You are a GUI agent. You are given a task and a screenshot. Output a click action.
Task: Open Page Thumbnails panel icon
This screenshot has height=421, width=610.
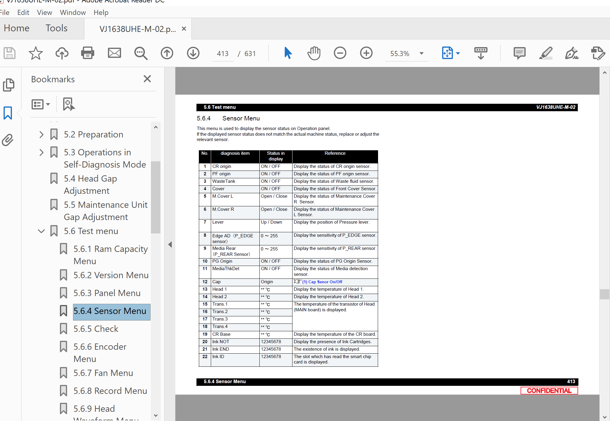tap(8, 85)
